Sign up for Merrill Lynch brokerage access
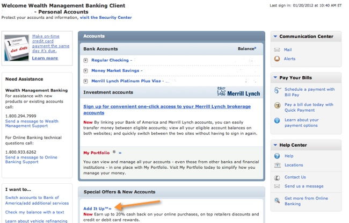The width and height of the screenshot is (349, 223). (167, 110)
